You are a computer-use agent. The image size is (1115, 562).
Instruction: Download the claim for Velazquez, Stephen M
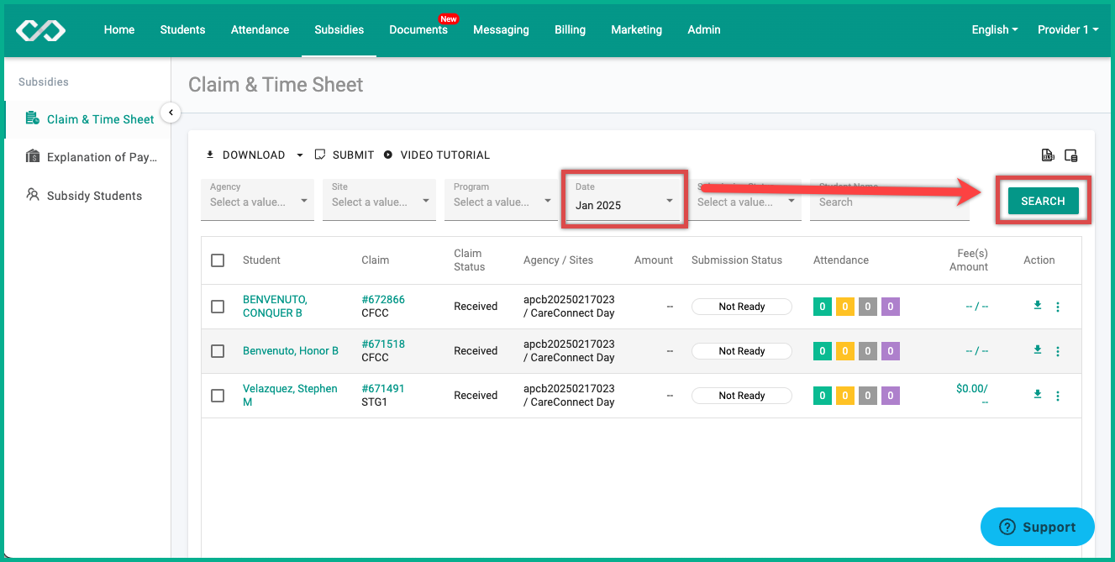(1038, 394)
